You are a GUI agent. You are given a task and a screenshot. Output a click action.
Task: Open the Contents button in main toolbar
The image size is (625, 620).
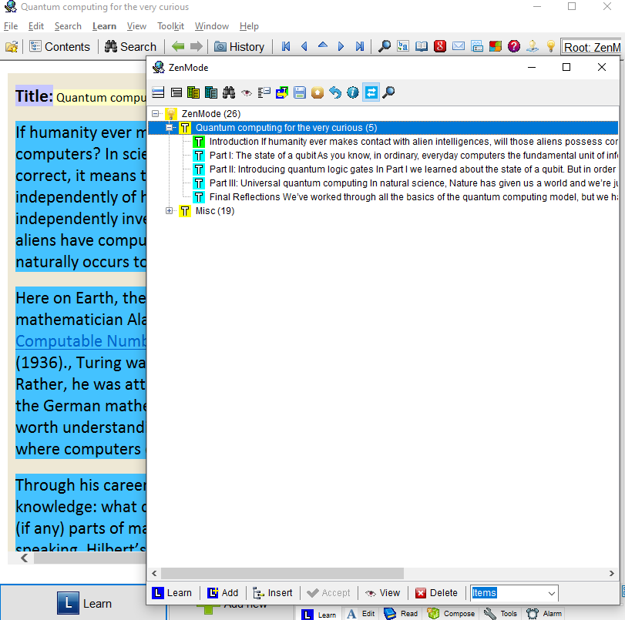60,47
